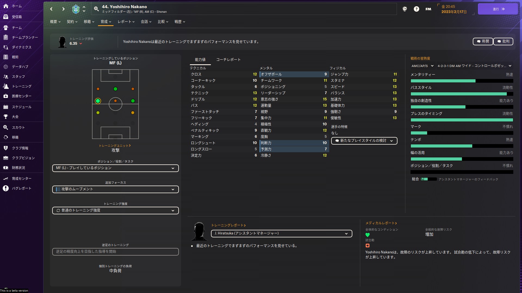
Task: Open the search magnifier icon
Action: coord(96,9)
